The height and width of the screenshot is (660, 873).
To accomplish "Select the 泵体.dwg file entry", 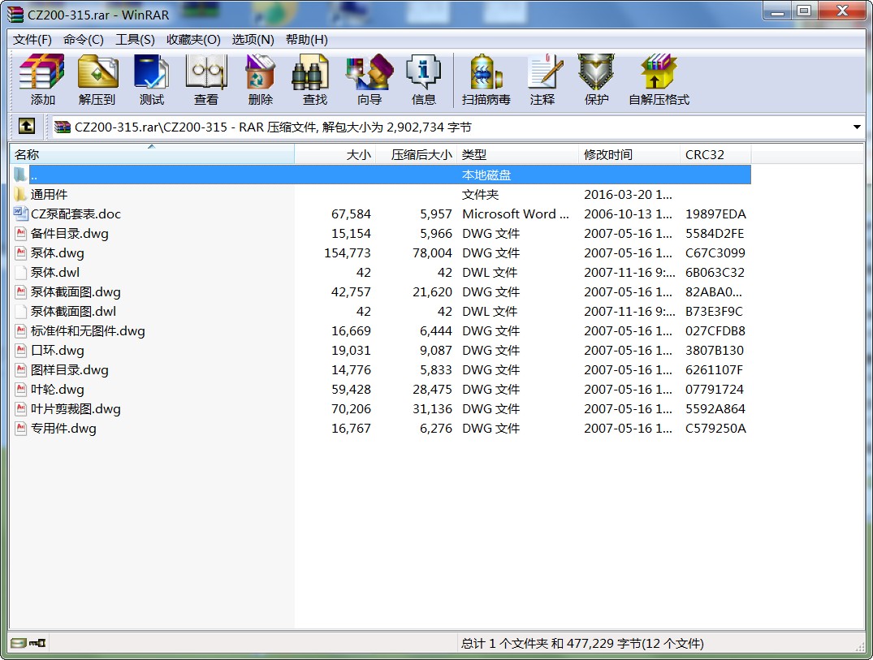I will pyautogui.click(x=57, y=253).
